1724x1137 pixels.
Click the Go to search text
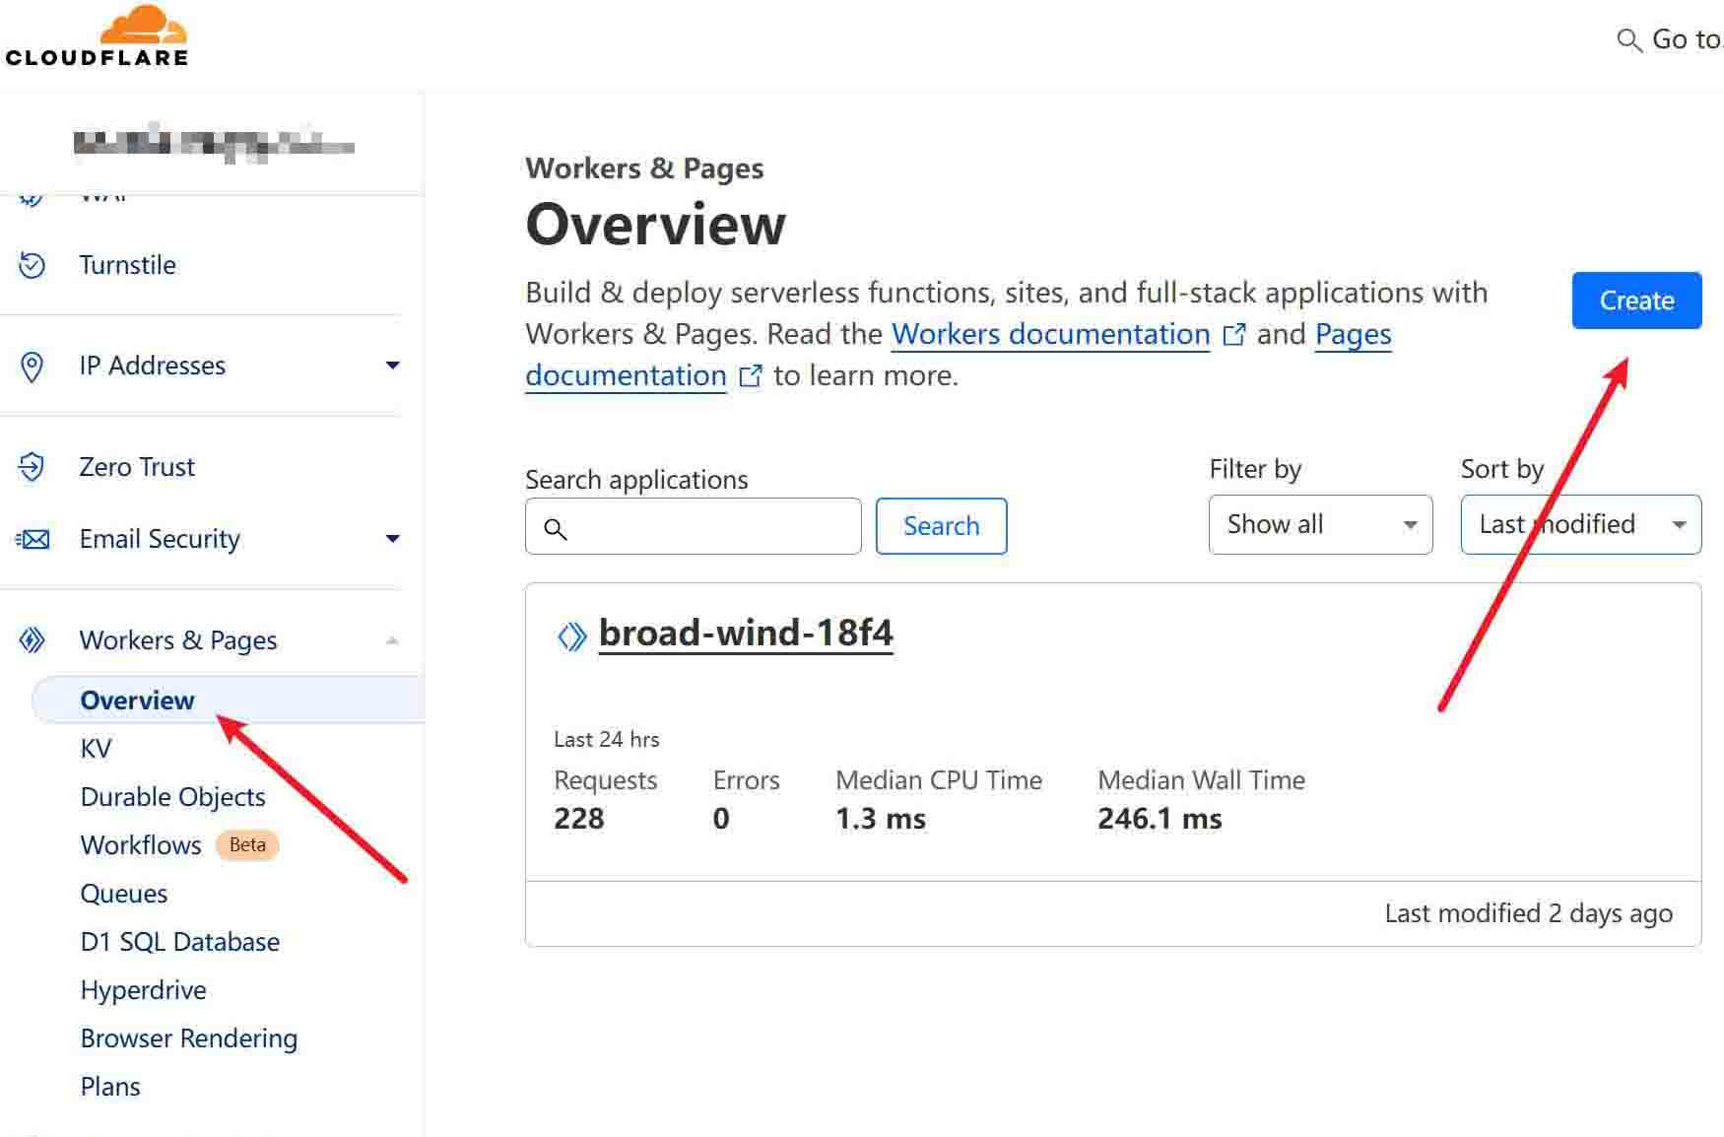tap(1686, 39)
